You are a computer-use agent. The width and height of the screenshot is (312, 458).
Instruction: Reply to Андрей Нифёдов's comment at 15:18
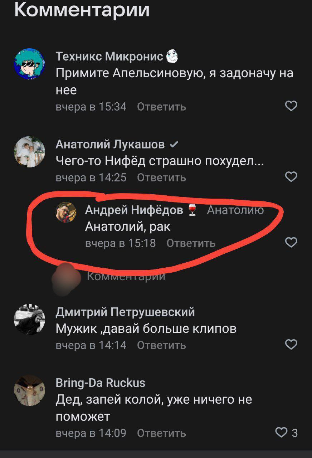(191, 243)
